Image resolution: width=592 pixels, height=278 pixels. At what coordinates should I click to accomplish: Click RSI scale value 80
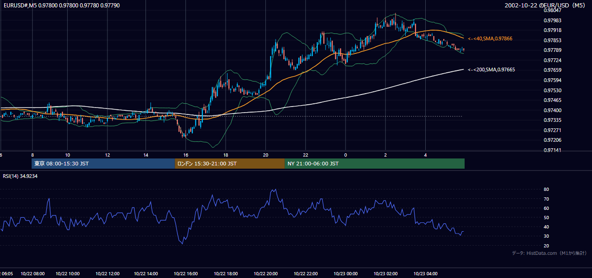(546, 190)
